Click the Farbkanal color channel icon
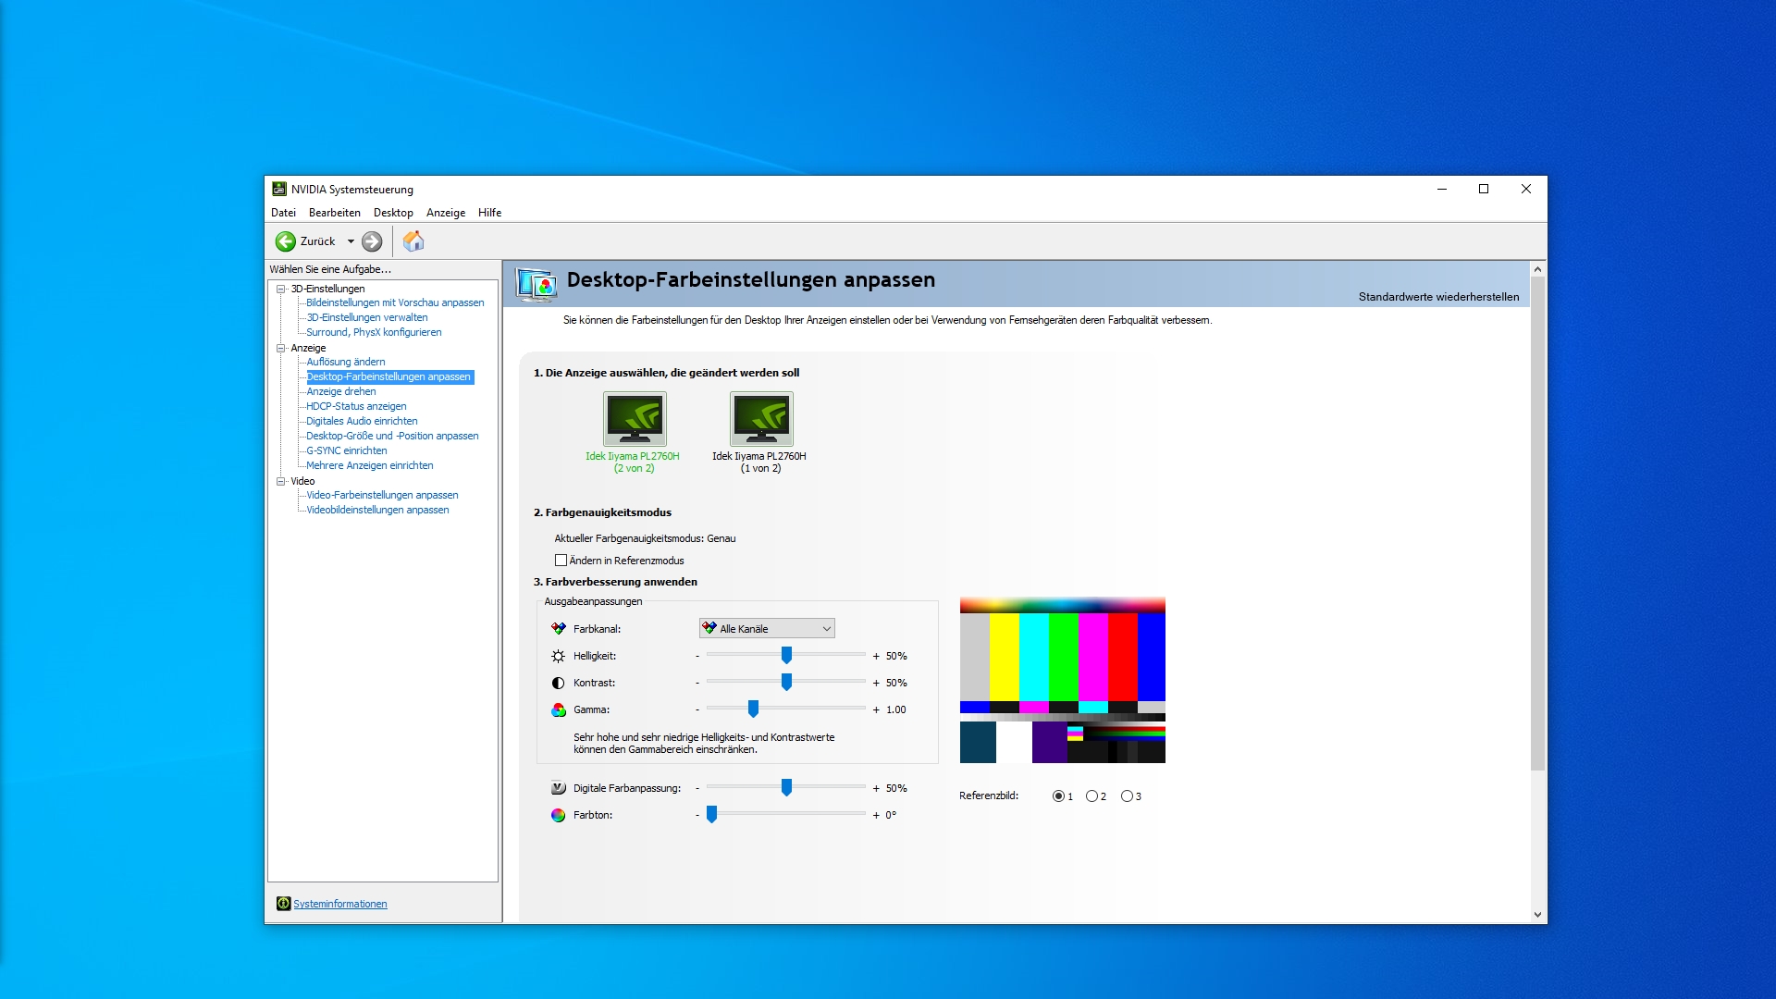1776x999 pixels. [558, 629]
